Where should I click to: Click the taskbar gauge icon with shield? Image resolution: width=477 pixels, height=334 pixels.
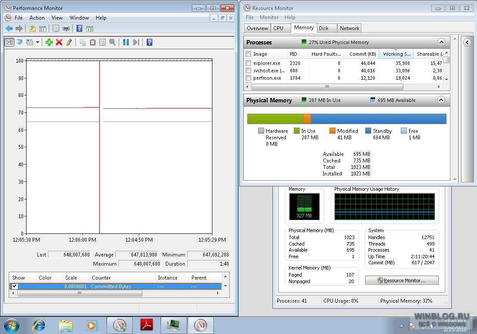(x=120, y=325)
